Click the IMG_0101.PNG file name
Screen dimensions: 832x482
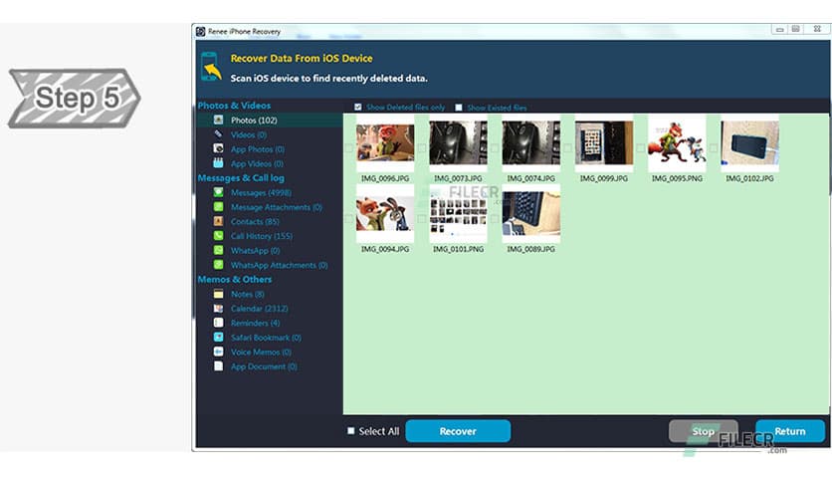tap(458, 248)
